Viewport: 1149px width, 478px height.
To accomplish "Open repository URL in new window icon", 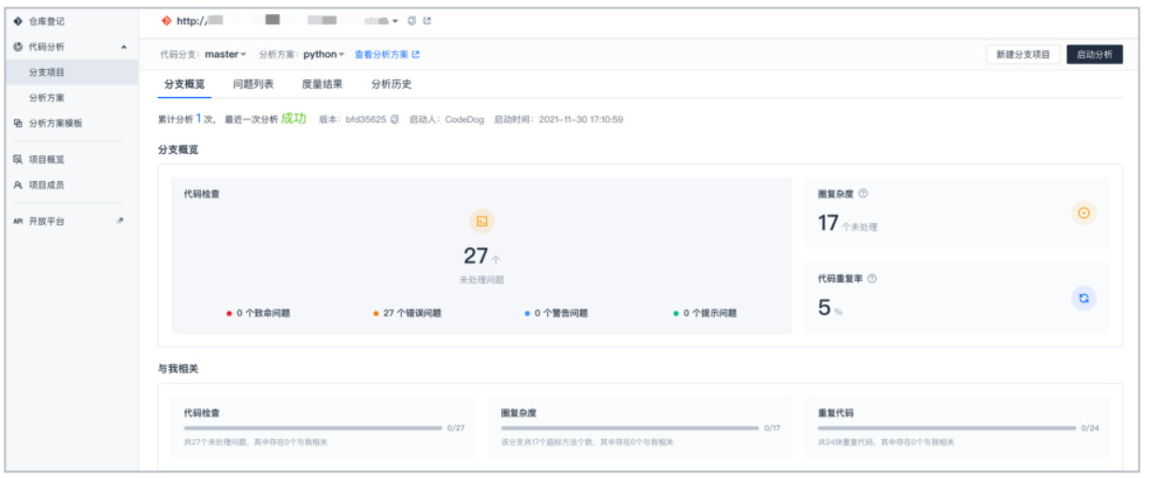I will [427, 21].
